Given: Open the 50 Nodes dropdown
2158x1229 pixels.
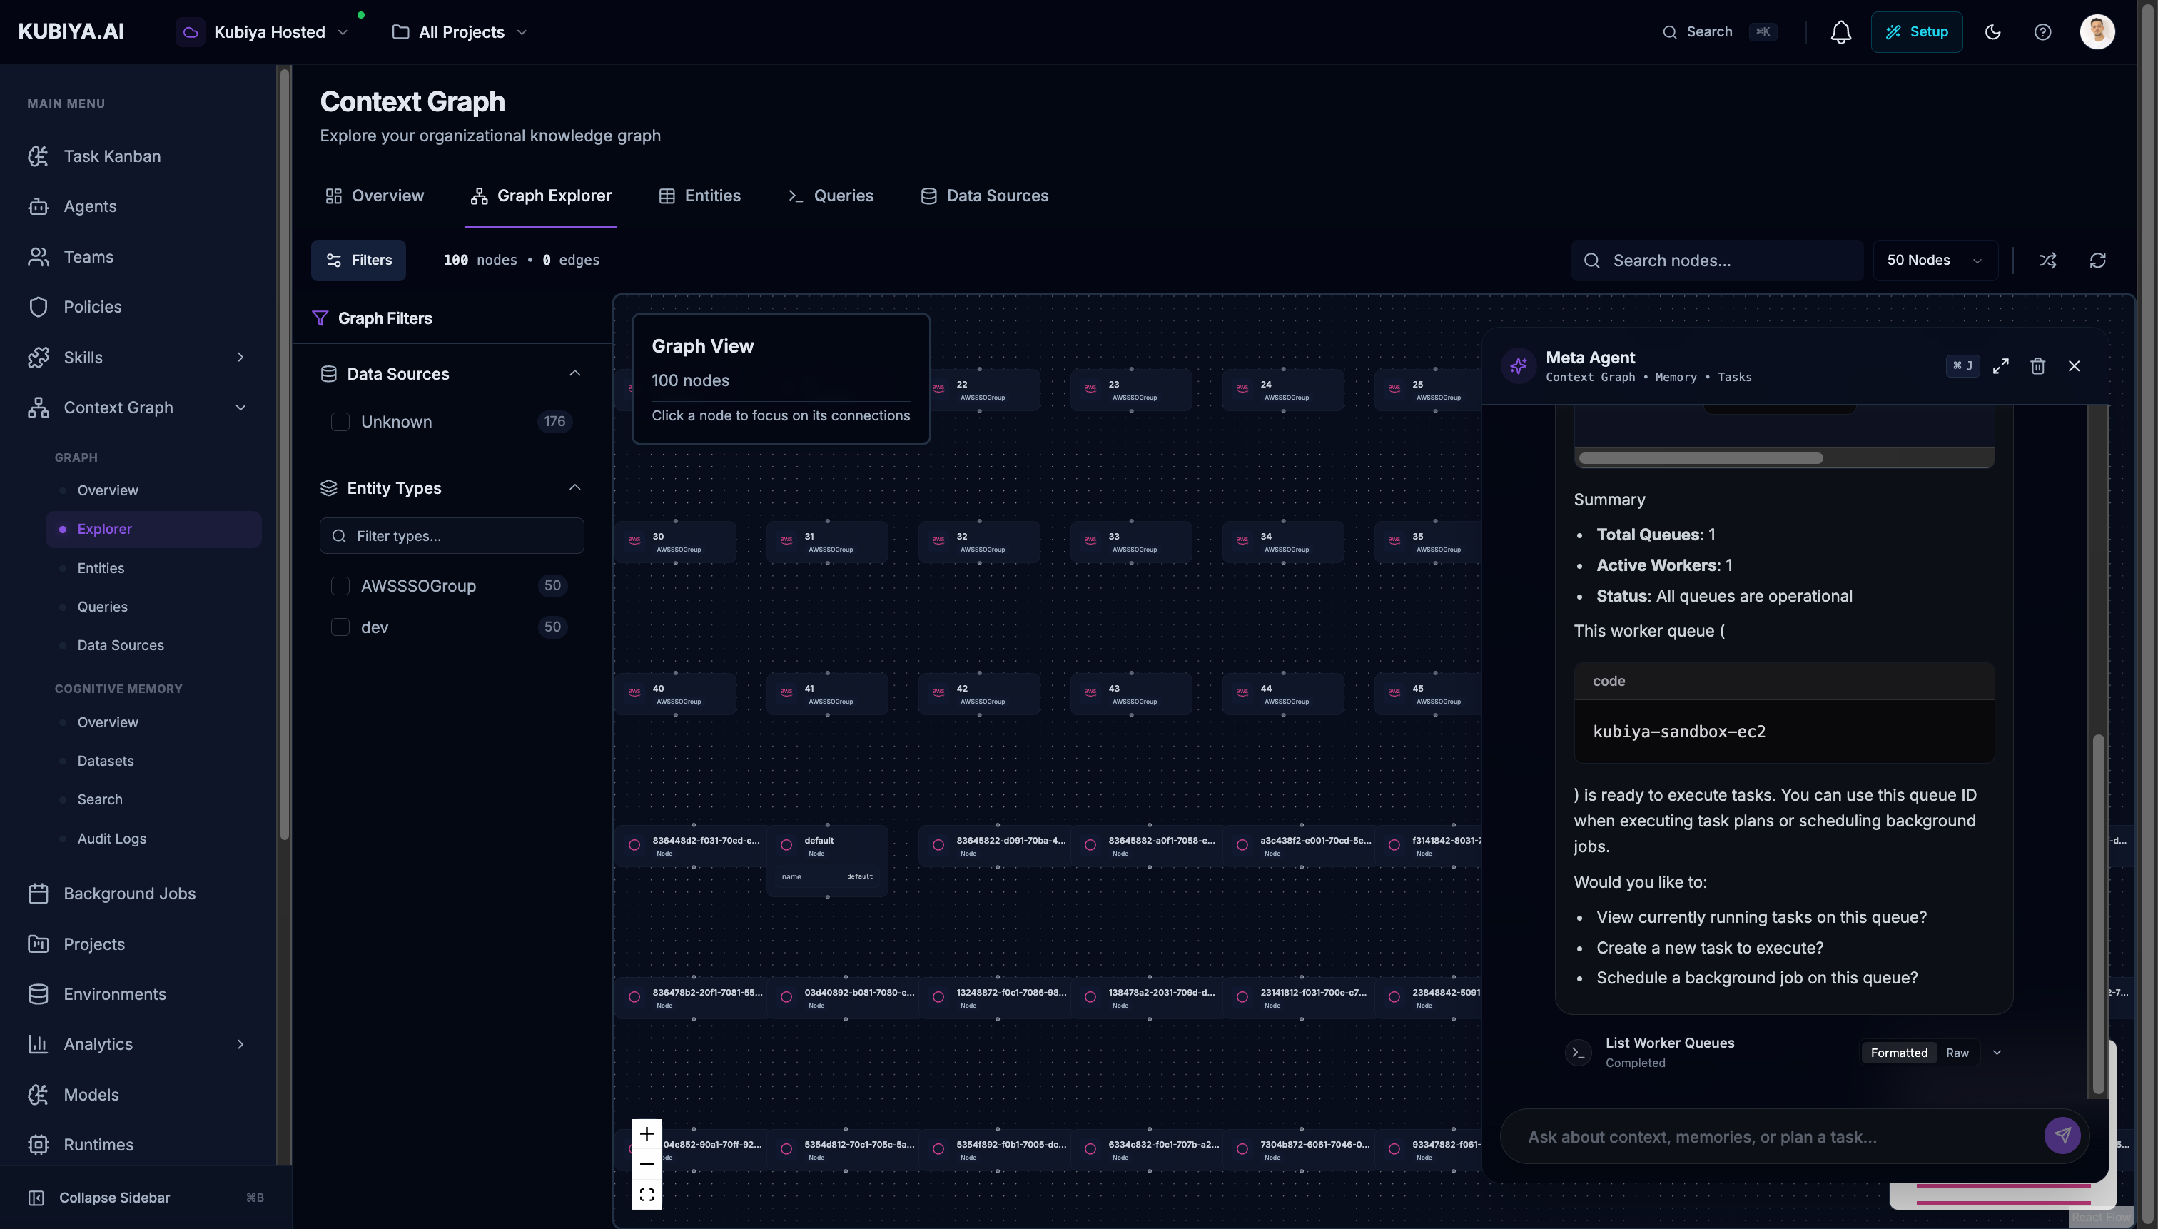Looking at the screenshot, I should tap(1933, 260).
